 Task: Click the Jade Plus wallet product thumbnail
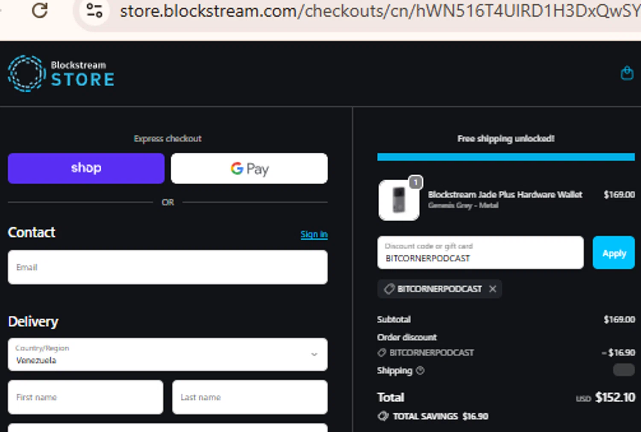(x=399, y=200)
